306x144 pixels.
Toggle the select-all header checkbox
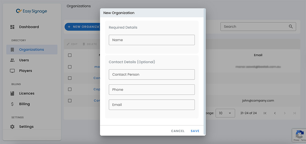click(x=70, y=55)
